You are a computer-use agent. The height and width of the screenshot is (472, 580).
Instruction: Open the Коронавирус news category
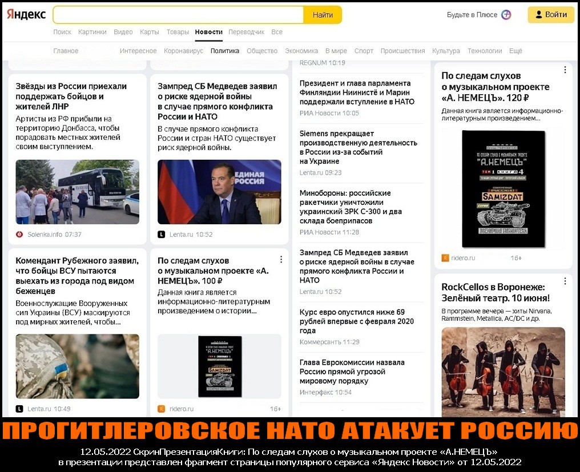183,51
